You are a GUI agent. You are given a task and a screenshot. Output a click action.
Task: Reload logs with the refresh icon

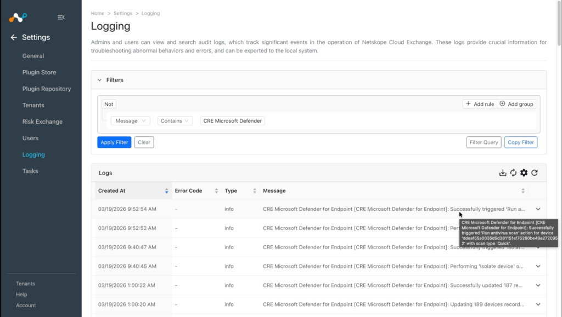point(535,173)
